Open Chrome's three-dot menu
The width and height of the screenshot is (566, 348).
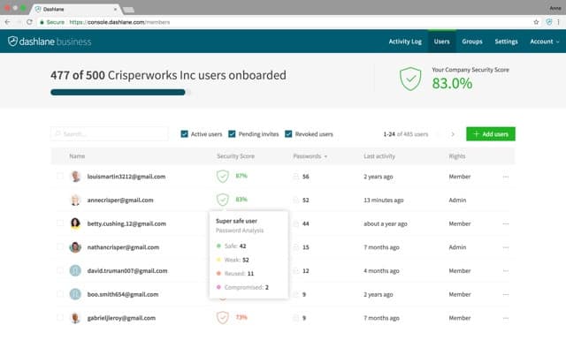click(x=558, y=22)
